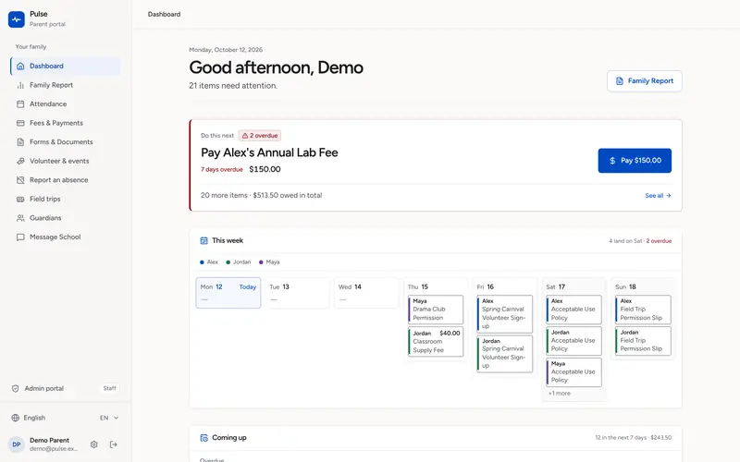Select the Wed 14 day cell
The height and width of the screenshot is (462, 740).
coord(366,293)
